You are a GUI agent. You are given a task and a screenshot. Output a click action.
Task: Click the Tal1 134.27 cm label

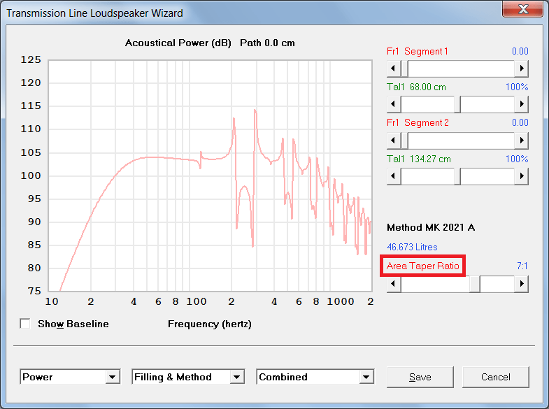click(x=419, y=159)
